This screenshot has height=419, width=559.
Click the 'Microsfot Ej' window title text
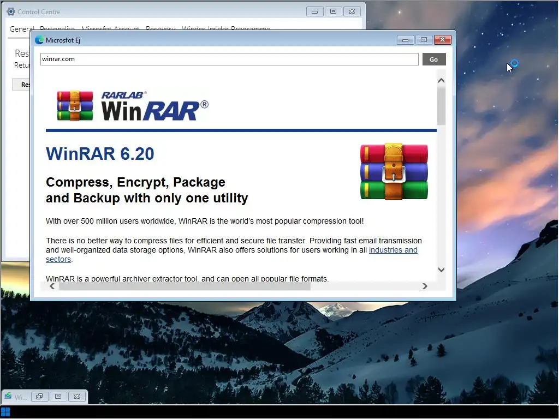pyautogui.click(x=63, y=40)
